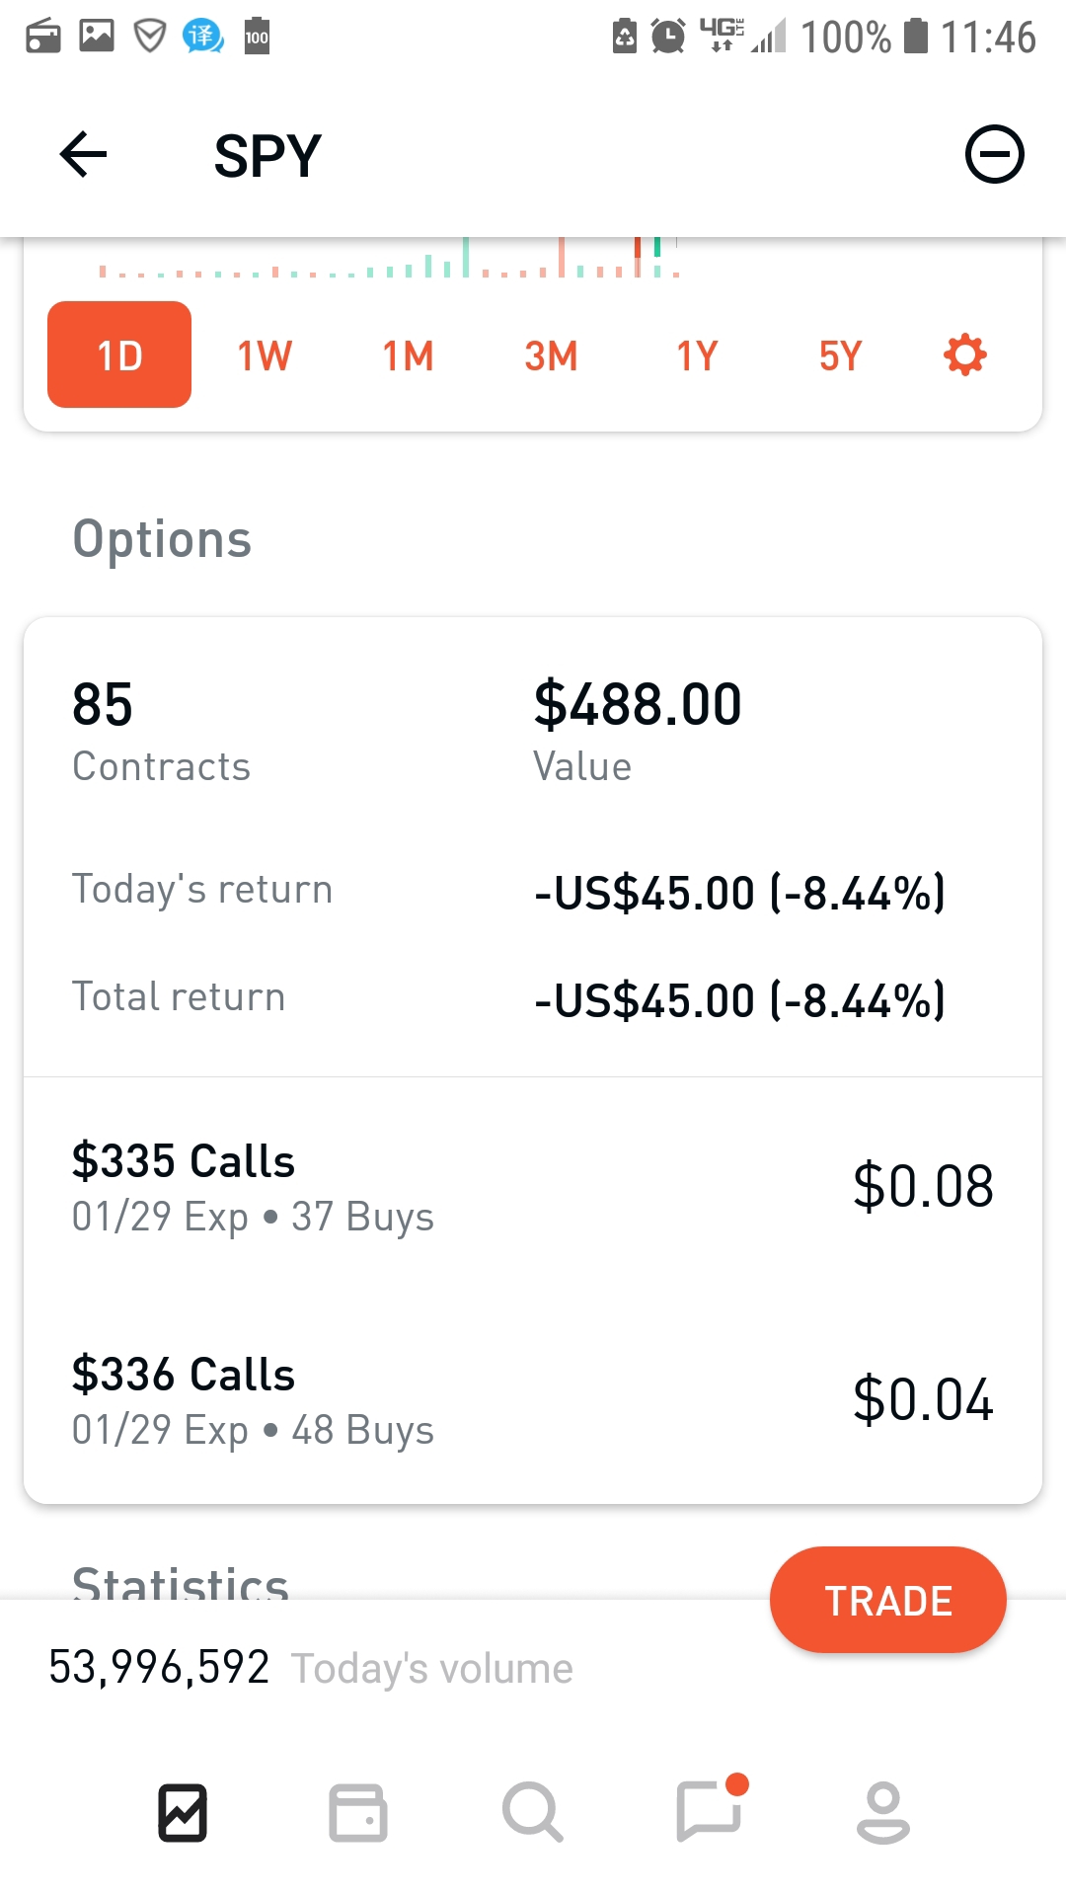The height and width of the screenshot is (1896, 1066).
Task: Tap the battery icon in status bar
Action: click(x=916, y=37)
